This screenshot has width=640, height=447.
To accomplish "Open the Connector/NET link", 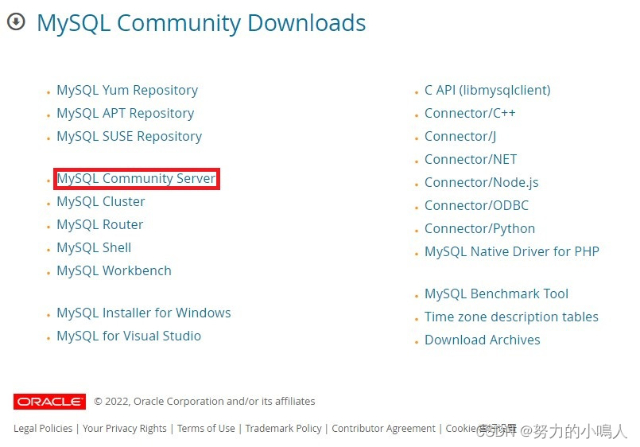I will pos(471,159).
